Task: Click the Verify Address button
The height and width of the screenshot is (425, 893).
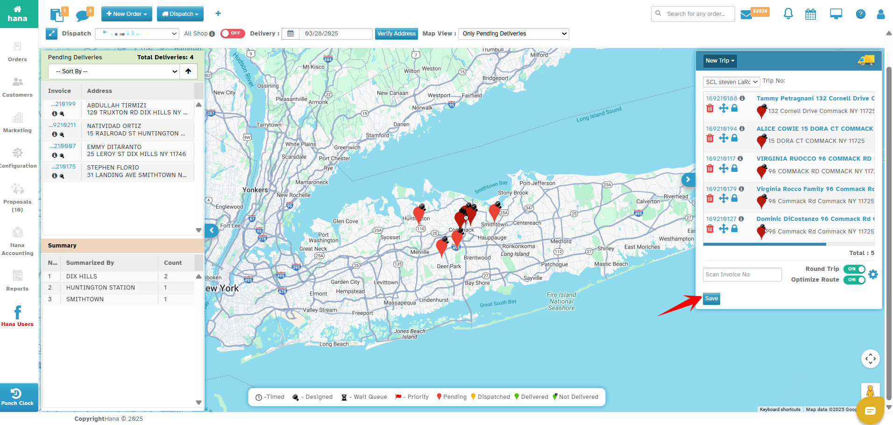Action: pos(396,34)
